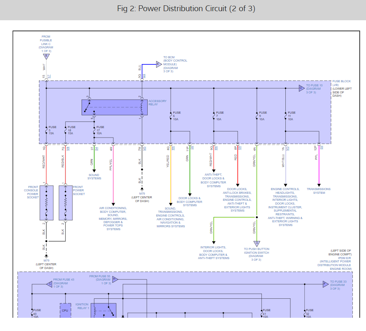
Task: Click the Fuse 5 15A label
Action: coord(53,130)
